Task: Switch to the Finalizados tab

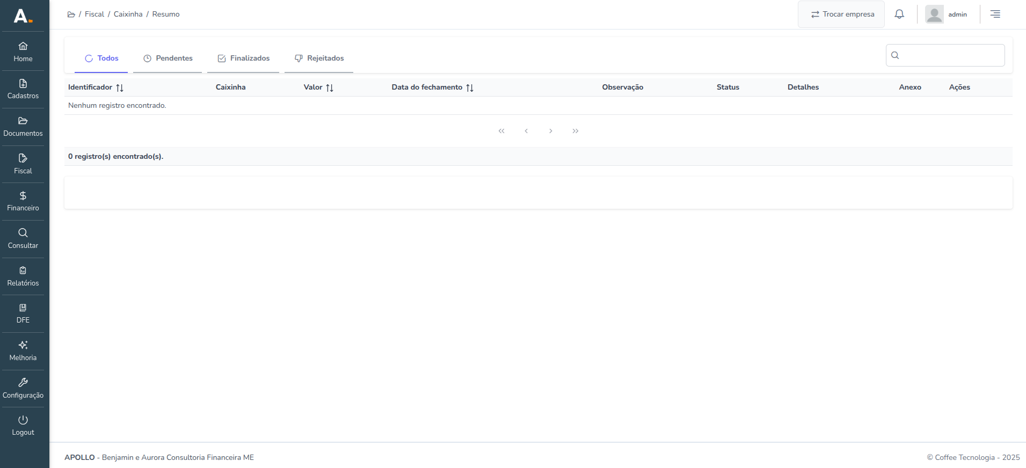Action: 243,58
